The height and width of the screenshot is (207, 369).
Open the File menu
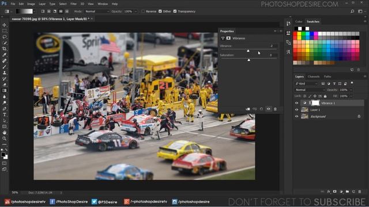(x=13, y=4)
